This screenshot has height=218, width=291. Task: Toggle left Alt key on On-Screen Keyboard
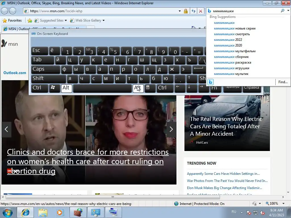coord(66,88)
